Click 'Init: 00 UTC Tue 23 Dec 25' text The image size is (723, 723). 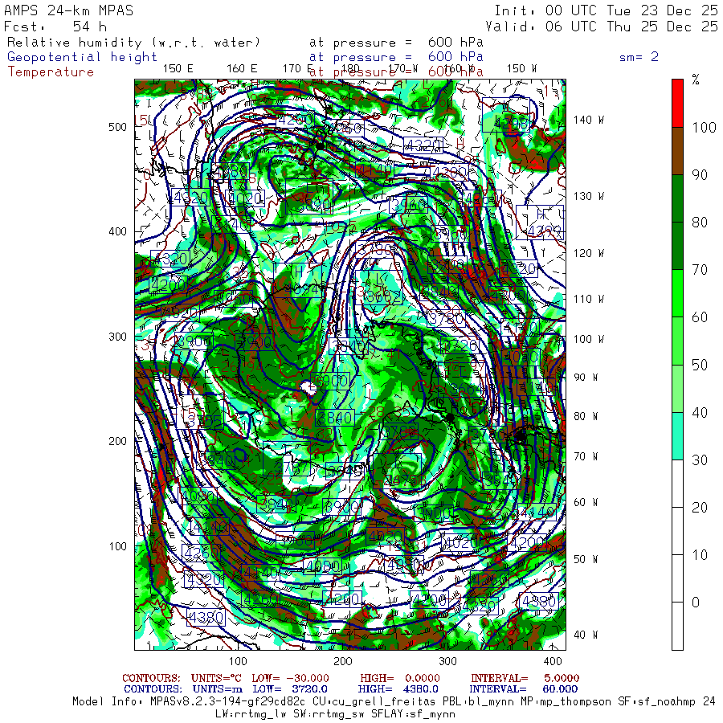(x=607, y=10)
